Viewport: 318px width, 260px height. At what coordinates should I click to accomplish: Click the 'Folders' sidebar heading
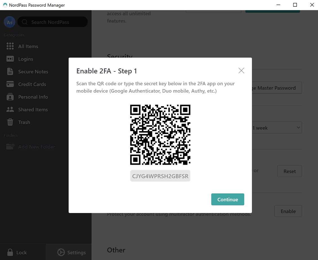click(11, 135)
